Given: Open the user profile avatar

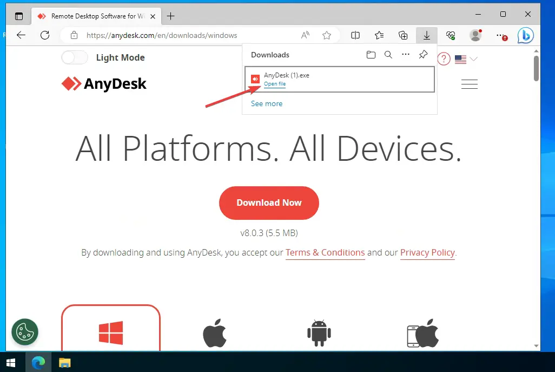Looking at the screenshot, I should [475, 35].
